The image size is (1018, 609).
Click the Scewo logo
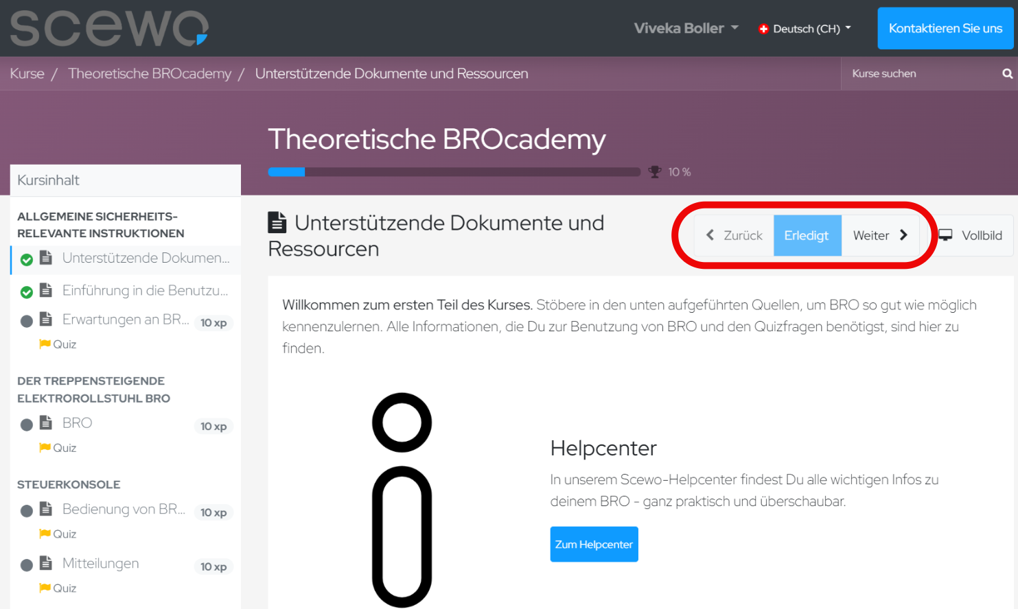[x=109, y=28]
